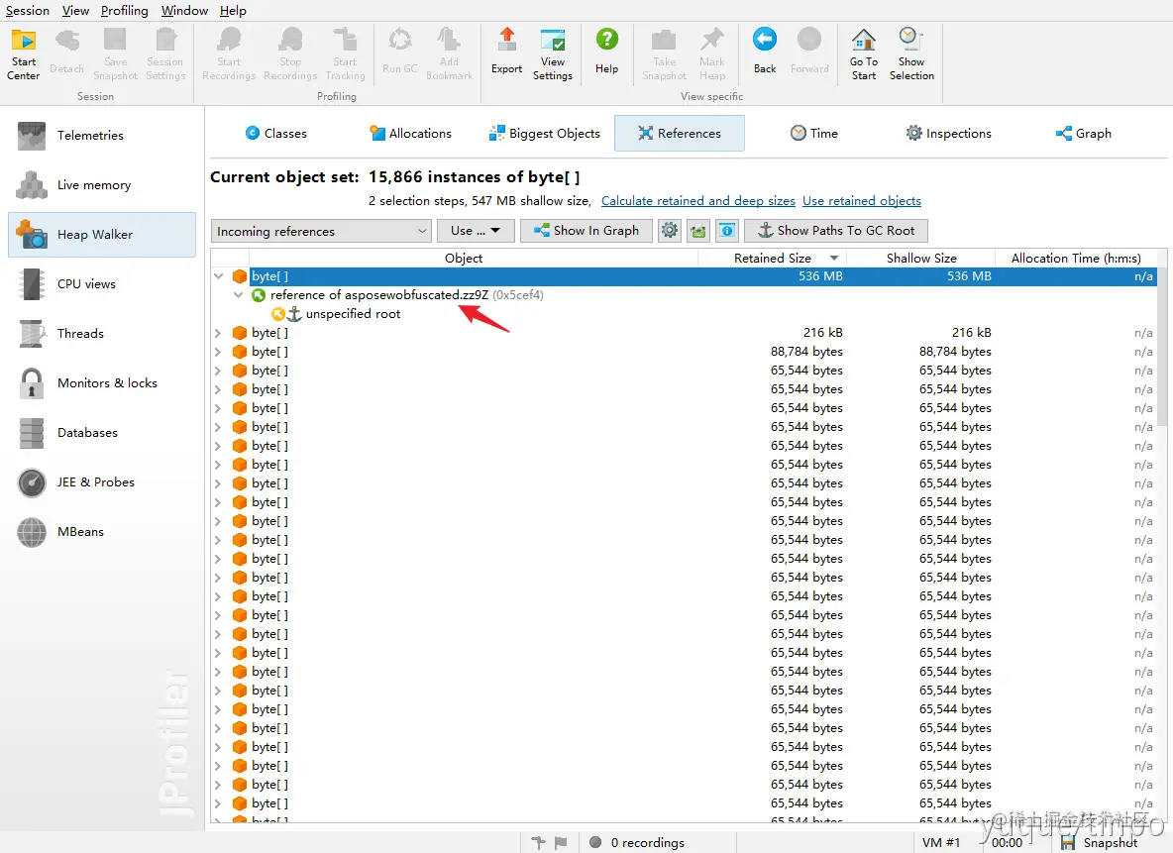Open the Threads section
The height and width of the screenshot is (853, 1173).
pos(102,333)
